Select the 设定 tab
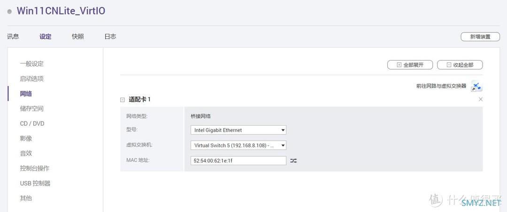The image size is (507, 212). (46, 37)
